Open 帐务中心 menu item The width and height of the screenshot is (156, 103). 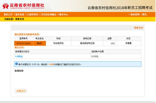pyautogui.click(x=64, y=15)
